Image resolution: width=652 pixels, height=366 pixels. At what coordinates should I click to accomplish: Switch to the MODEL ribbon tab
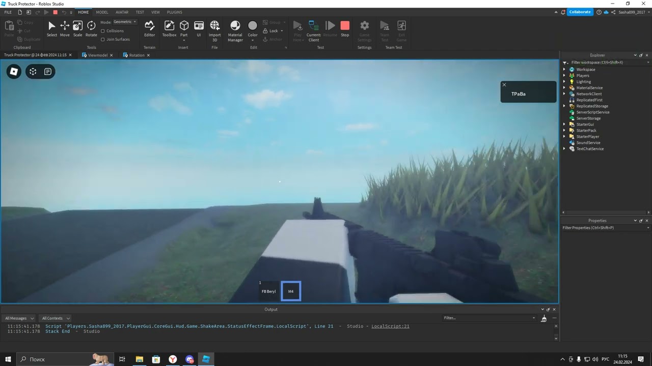click(x=102, y=12)
